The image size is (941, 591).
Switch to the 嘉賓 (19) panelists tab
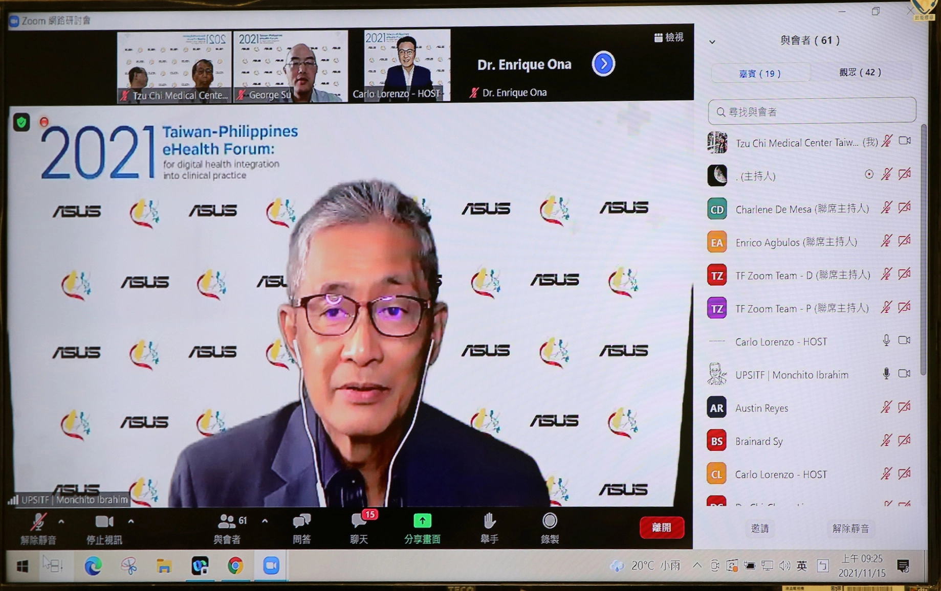click(x=760, y=73)
